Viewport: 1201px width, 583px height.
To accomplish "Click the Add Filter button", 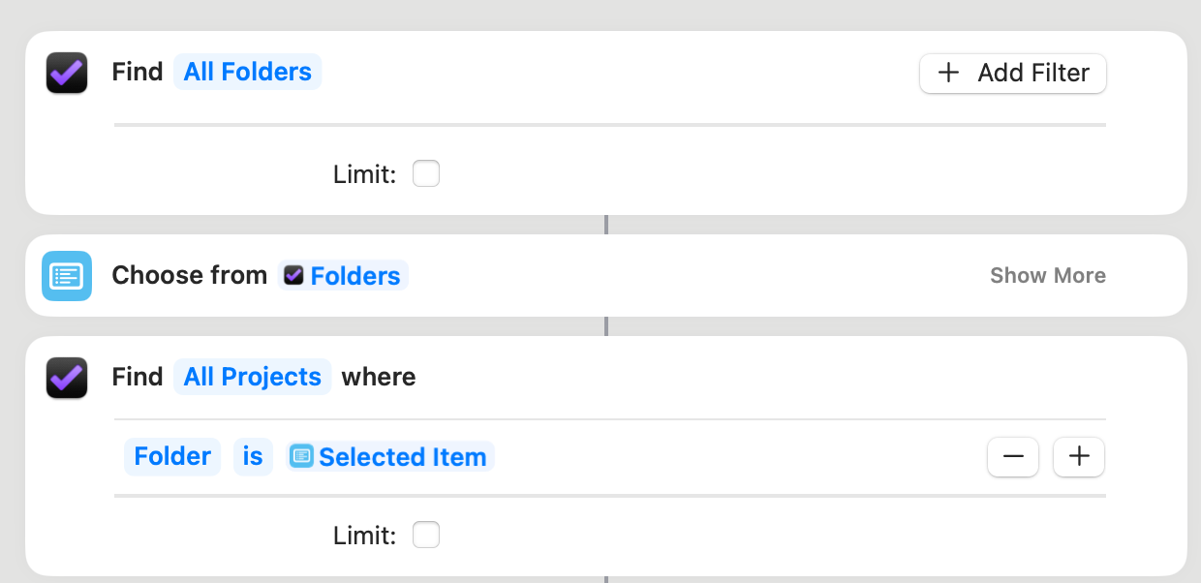I will pos(1013,73).
